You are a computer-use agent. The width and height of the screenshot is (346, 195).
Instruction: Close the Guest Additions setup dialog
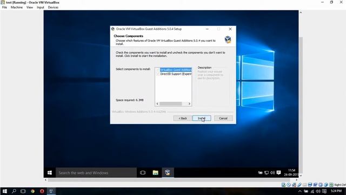[230, 29]
